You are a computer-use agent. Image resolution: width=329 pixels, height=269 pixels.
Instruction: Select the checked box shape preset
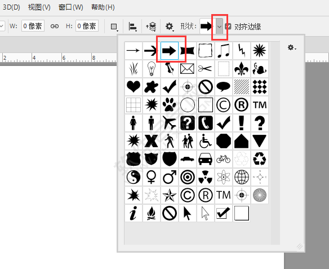224,213
